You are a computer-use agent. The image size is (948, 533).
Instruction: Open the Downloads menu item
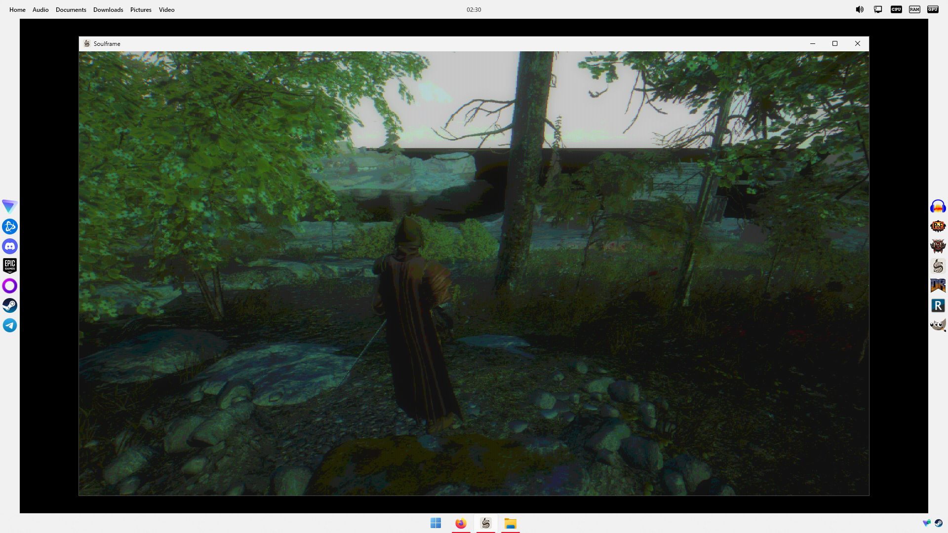[x=108, y=10]
